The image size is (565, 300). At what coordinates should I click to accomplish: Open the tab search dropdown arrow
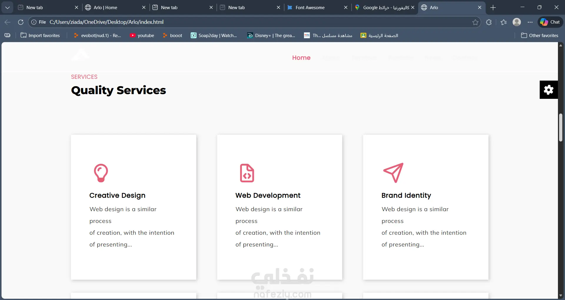(7, 7)
